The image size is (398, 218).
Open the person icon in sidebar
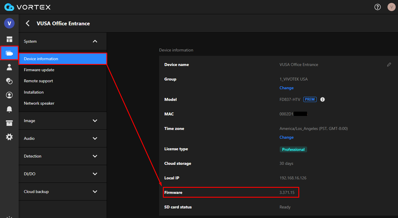coord(9,67)
